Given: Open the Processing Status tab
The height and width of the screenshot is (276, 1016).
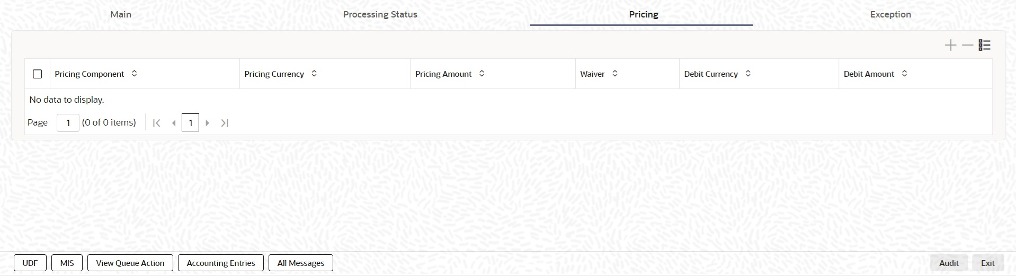Looking at the screenshot, I should [x=380, y=14].
